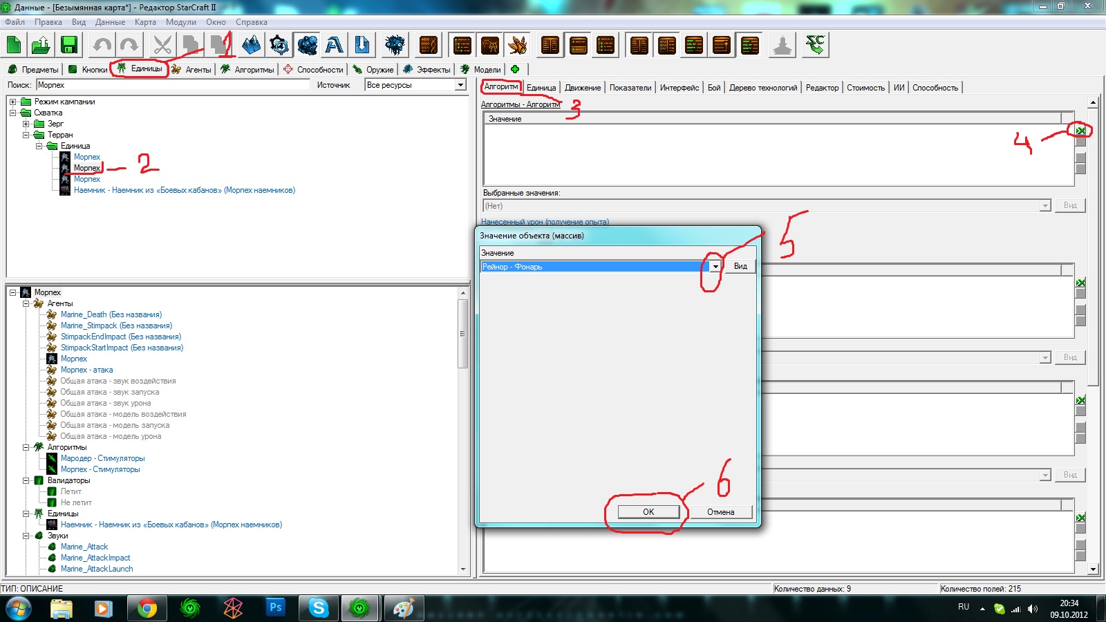This screenshot has height=622, width=1106.
Task: Click the Нанесенный урон (получение опыта) link
Action: click(x=545, y=222)
